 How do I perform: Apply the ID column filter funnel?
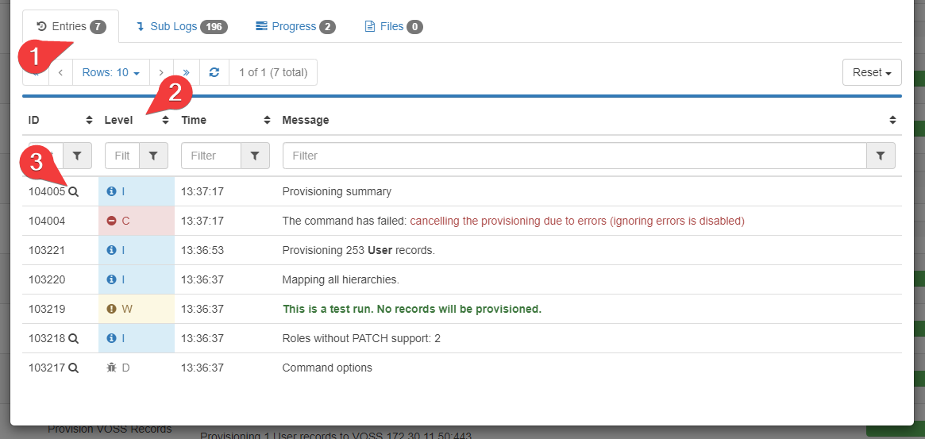[77, 156]
